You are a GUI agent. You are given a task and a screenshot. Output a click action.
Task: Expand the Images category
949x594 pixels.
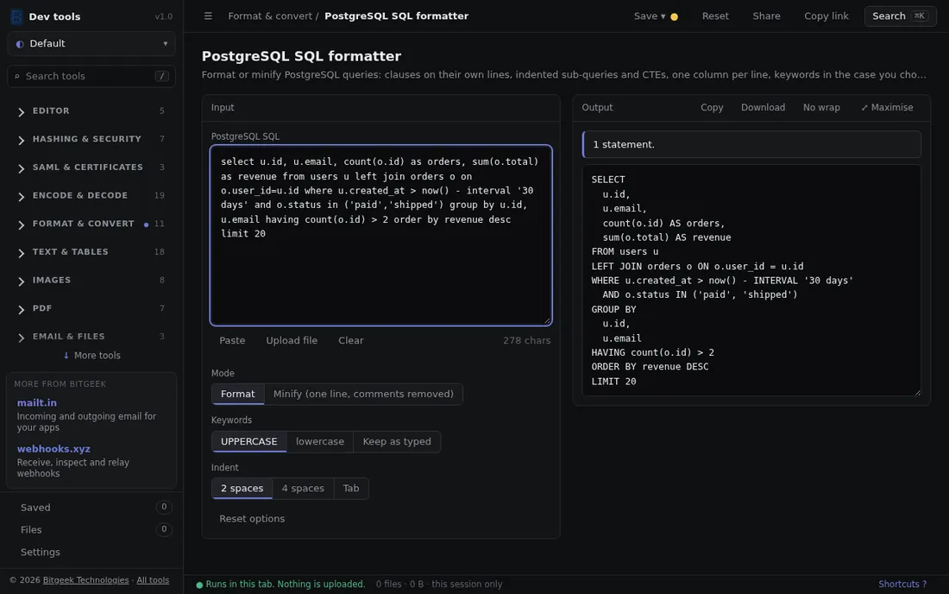pyautogui.click(x=91, y=280)
